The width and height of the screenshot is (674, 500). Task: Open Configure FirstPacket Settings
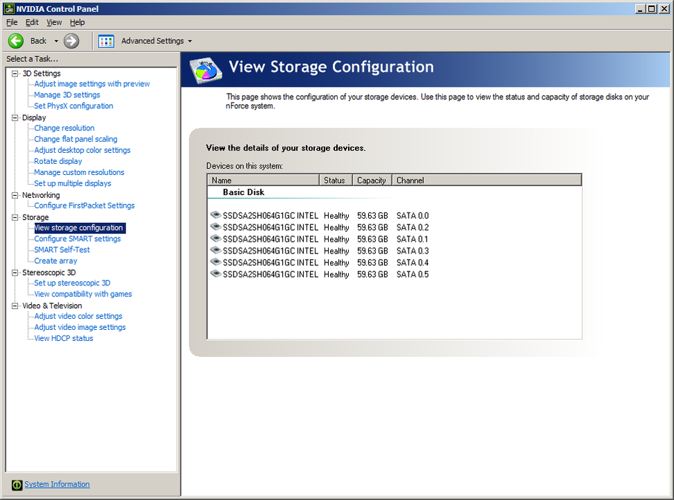point(84,206)
